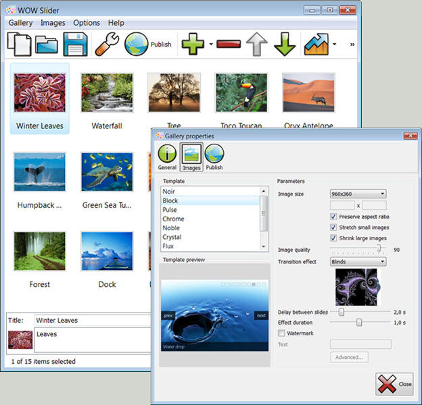
Task: Open gallery properties with wrench icon
Action: point(107,45)
